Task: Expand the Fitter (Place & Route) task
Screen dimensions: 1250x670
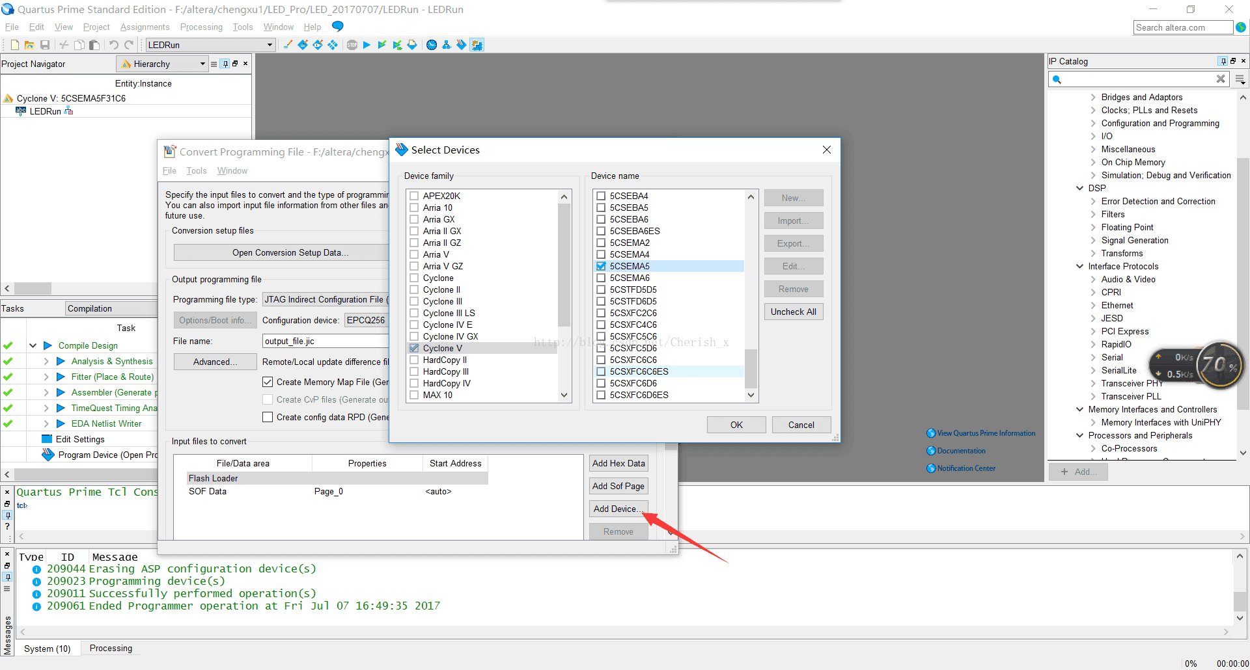Action: [46, 377]
